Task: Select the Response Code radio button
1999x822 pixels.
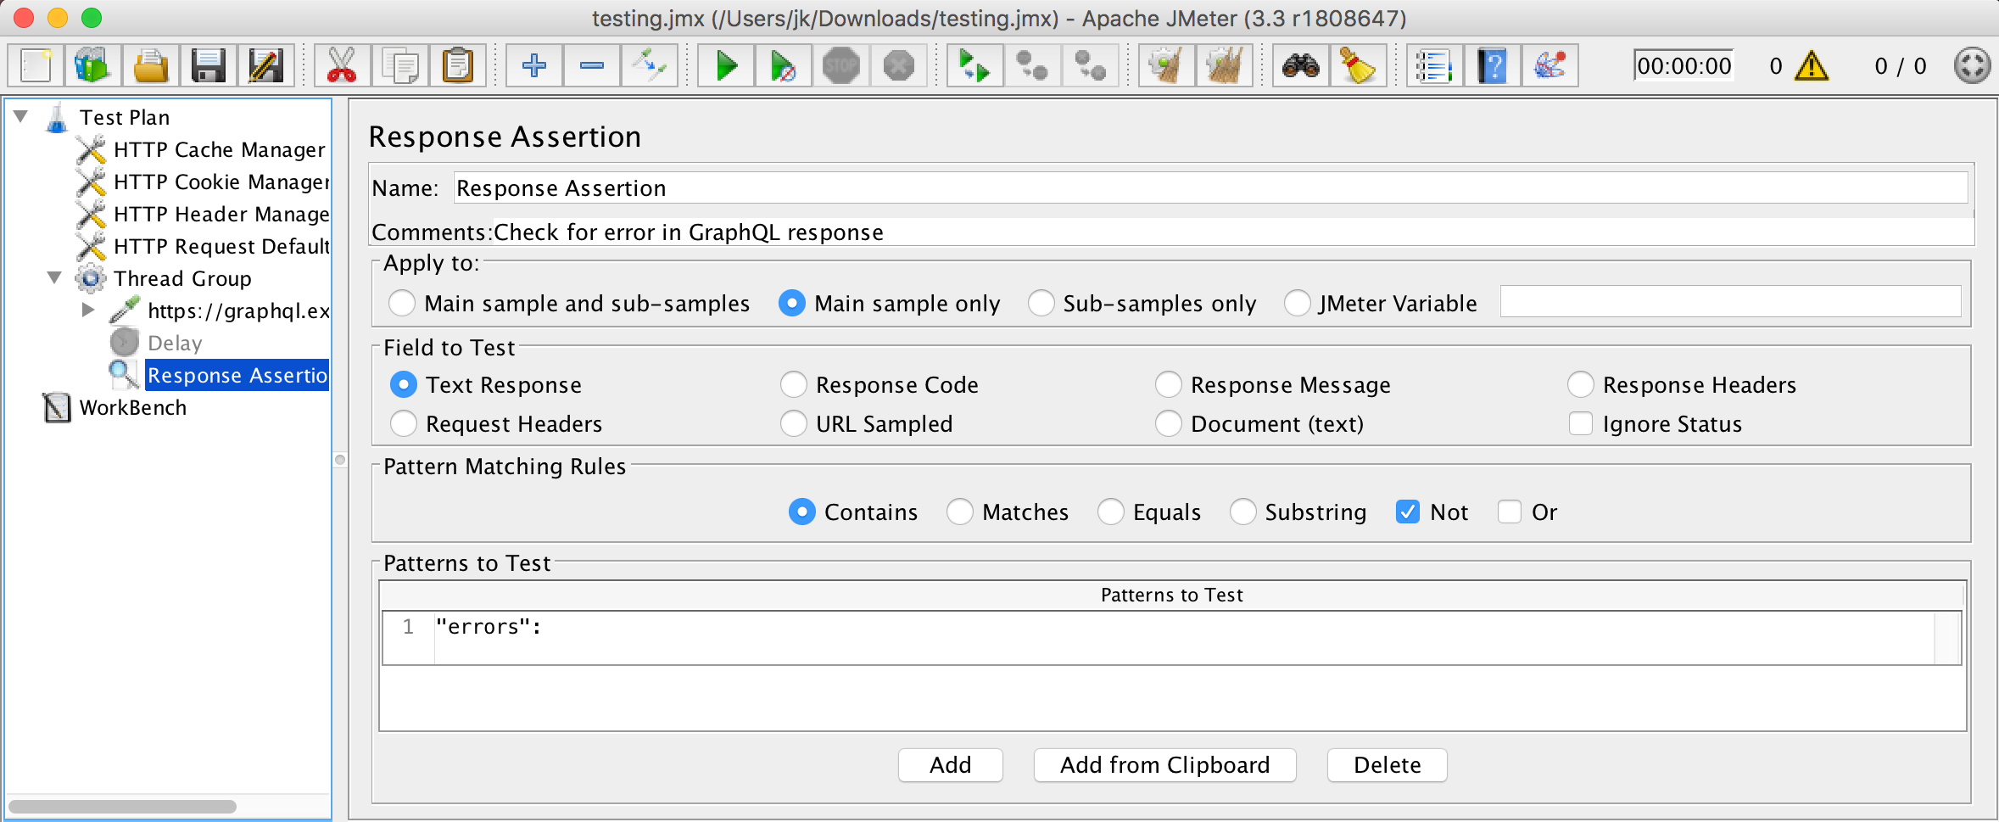Action: [x=794, y=385]
